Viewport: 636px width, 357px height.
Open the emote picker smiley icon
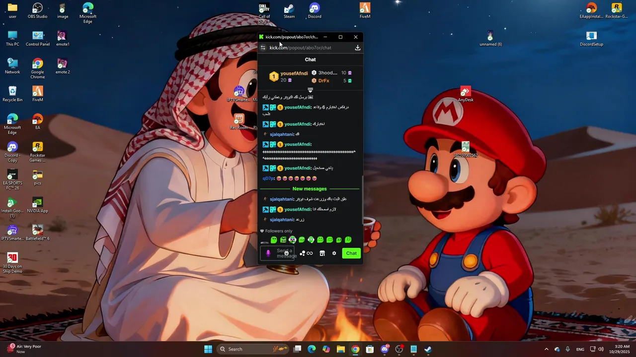click(x=286, y=253)
